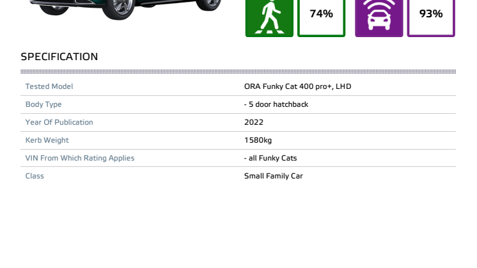The image size is (477, 268).
Task: Click the green pedestrian protection icon
Action: coord(269,18)
